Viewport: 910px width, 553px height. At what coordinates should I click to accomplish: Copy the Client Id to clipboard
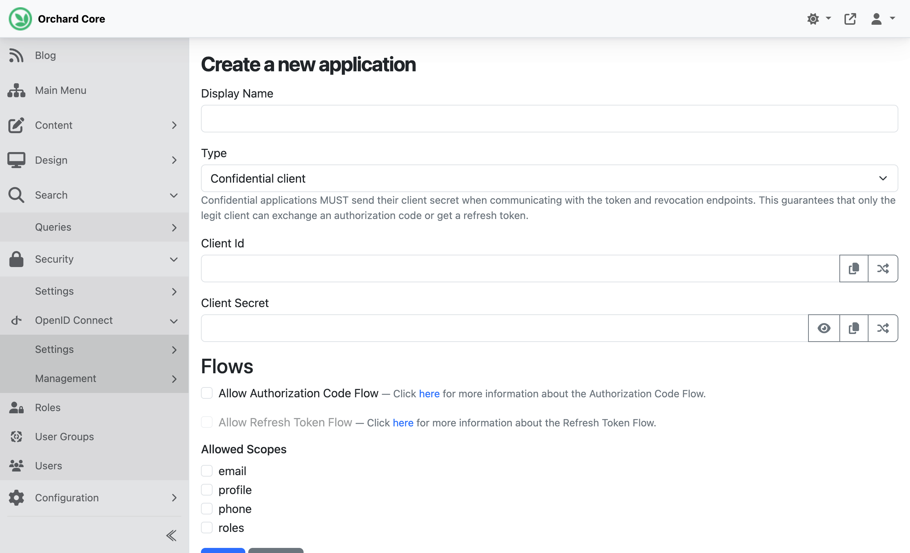(x=854, y=268)
